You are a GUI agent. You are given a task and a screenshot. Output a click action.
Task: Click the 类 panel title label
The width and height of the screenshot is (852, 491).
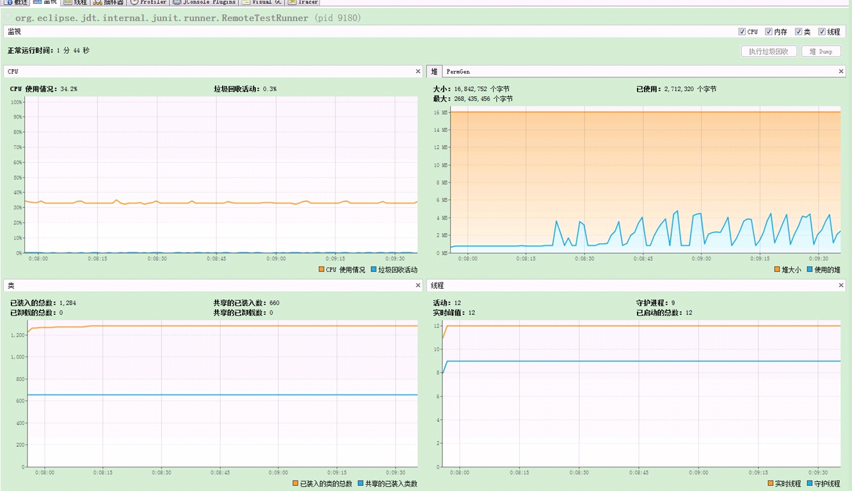click(x=11, y=286)
